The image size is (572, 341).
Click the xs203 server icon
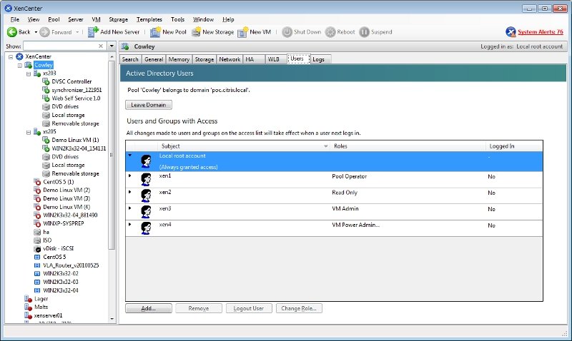[x=37, y=73]
